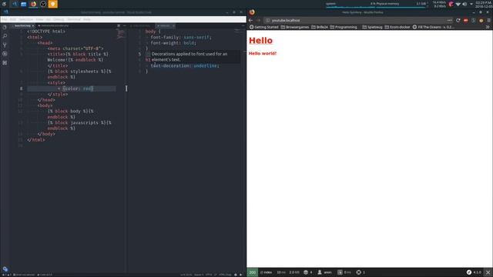Screen dimensions: 493x277
Task: Open the file manager from the top panel
Action: pyautogui.click(x=24, y=4)
